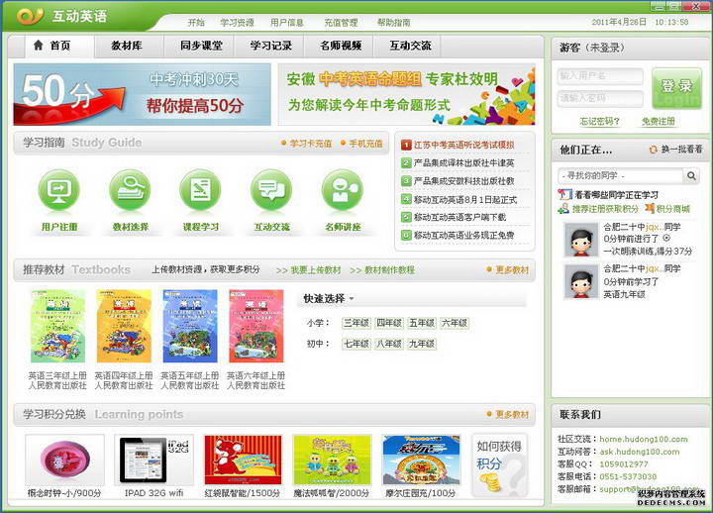
Task: Click the 教材制作教程 link
Action: click(390, 270)
